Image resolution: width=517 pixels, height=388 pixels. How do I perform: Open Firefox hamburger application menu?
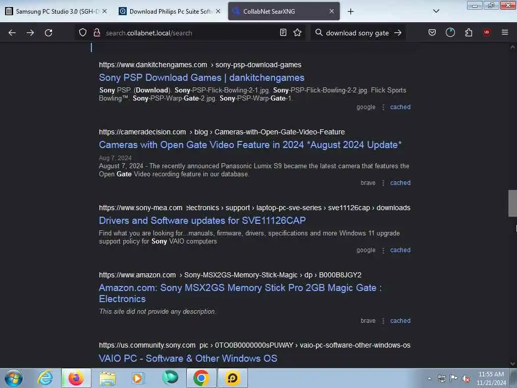505,32
